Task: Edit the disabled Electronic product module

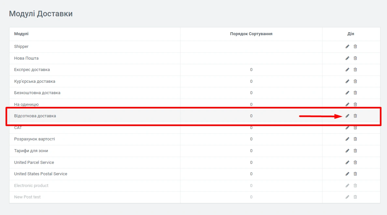Action: 347,186
